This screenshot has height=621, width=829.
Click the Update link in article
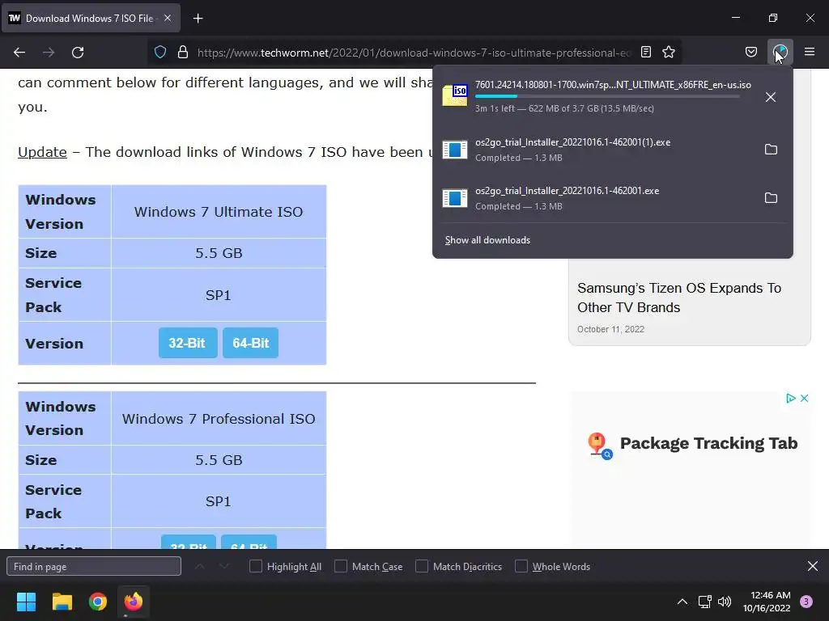pyautogui.click(x=42, y=152)
